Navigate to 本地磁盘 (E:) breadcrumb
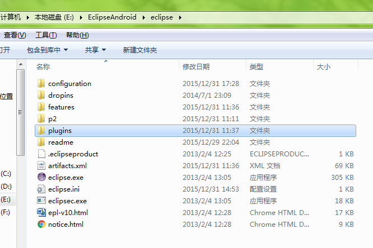This screenshot has width=373, height=248. (x=54, y=17)
